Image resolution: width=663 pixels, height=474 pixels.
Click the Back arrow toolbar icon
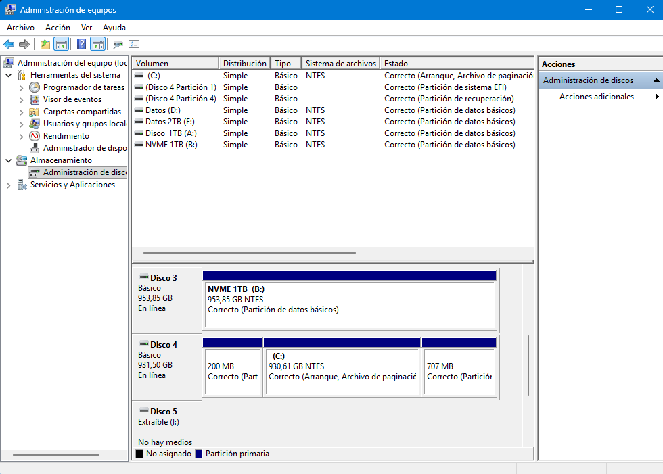(x=9, y=44)
